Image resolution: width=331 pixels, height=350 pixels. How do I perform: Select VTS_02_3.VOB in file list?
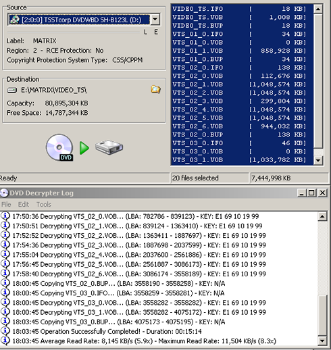point(242,101)
